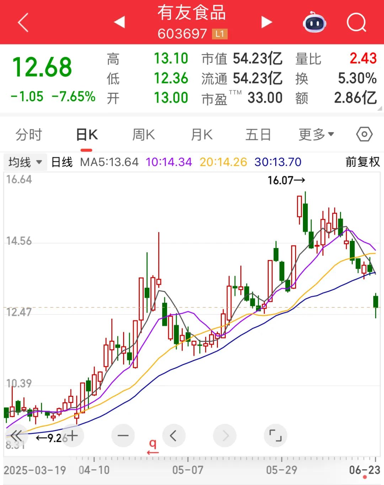
Task: Tap the turnover rate 5.30%
Action: pos(357,78)
